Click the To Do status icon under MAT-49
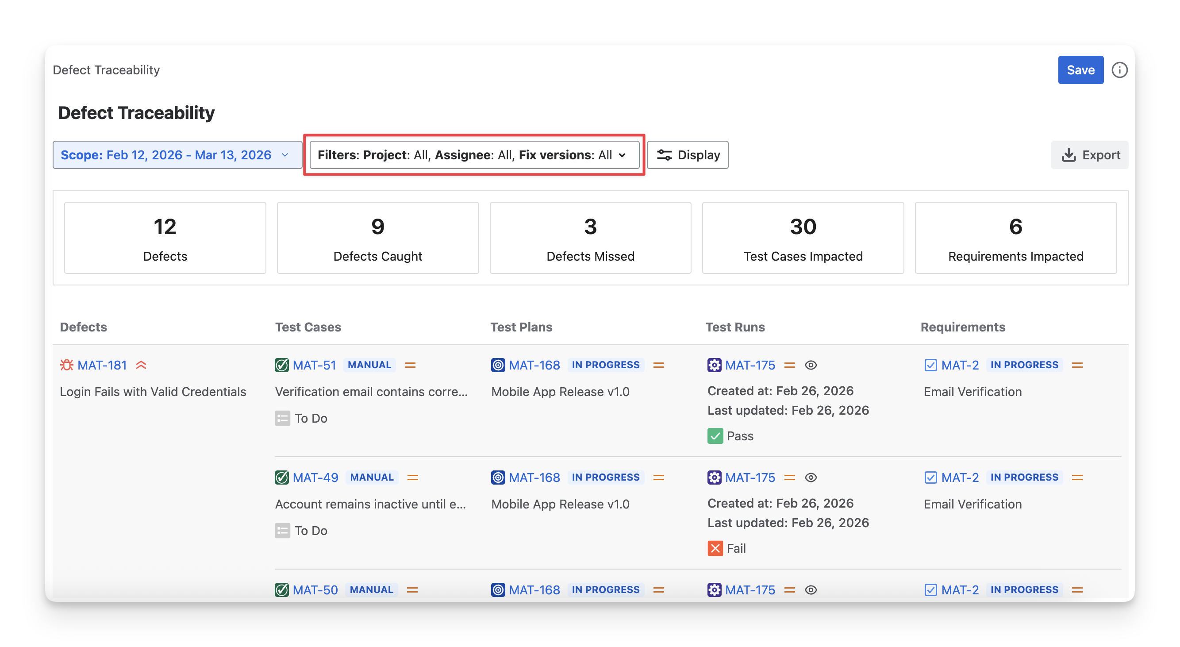 click(x=282, y=531)
